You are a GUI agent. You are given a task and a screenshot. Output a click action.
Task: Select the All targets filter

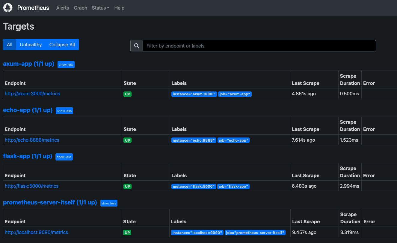pos(10,45)
